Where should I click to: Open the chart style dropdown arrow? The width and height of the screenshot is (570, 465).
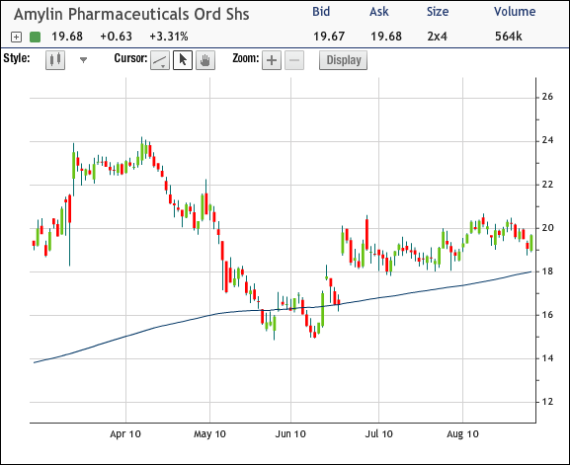[84, 60]
